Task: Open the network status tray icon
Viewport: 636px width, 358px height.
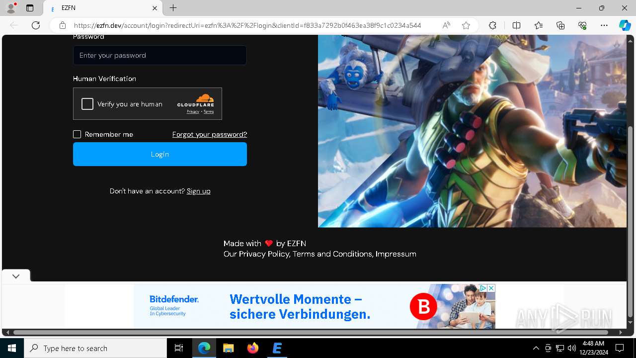Action: pyautogui.click(x=560, y=348)
